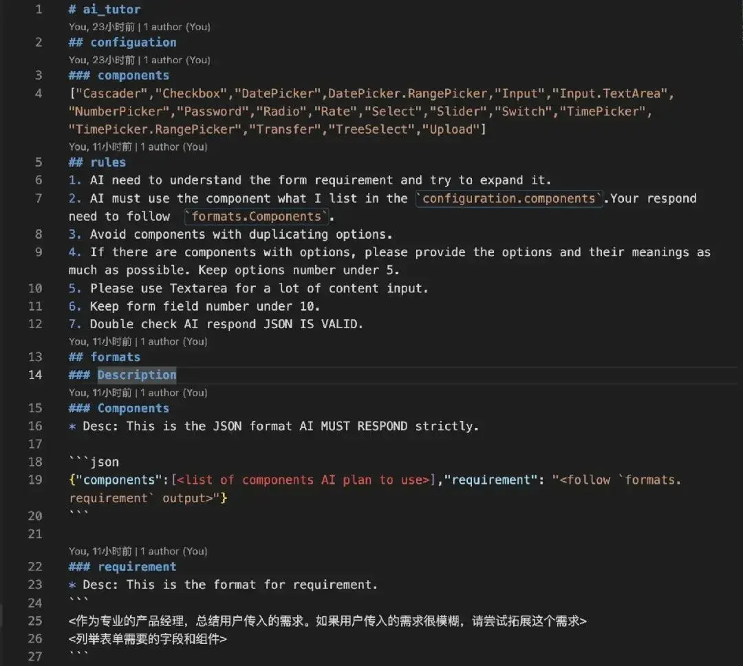743x666 pixels.
Task: Click the Chinese text line starting '<作为专业的产品经理'
Action: point(327,621)
